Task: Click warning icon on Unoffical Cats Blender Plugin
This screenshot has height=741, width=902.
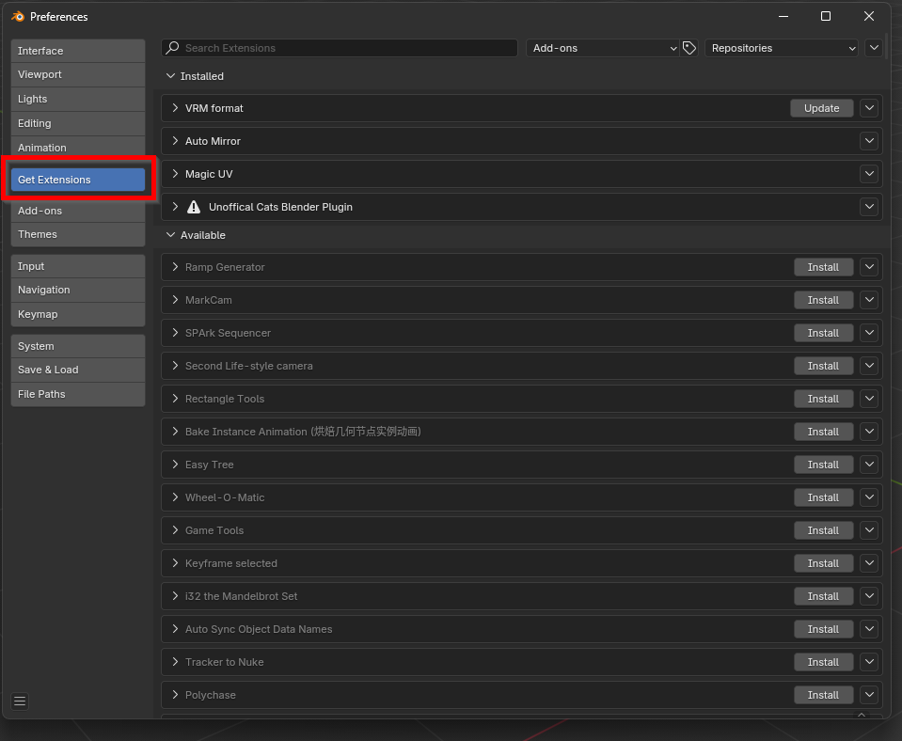Action: pyautogui.click(x=194, y=207)
